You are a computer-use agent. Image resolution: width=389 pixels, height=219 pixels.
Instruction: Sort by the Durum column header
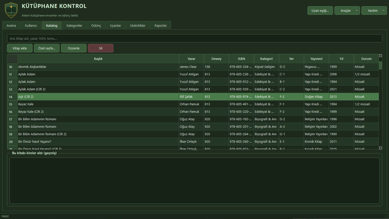tap(366, 59)
